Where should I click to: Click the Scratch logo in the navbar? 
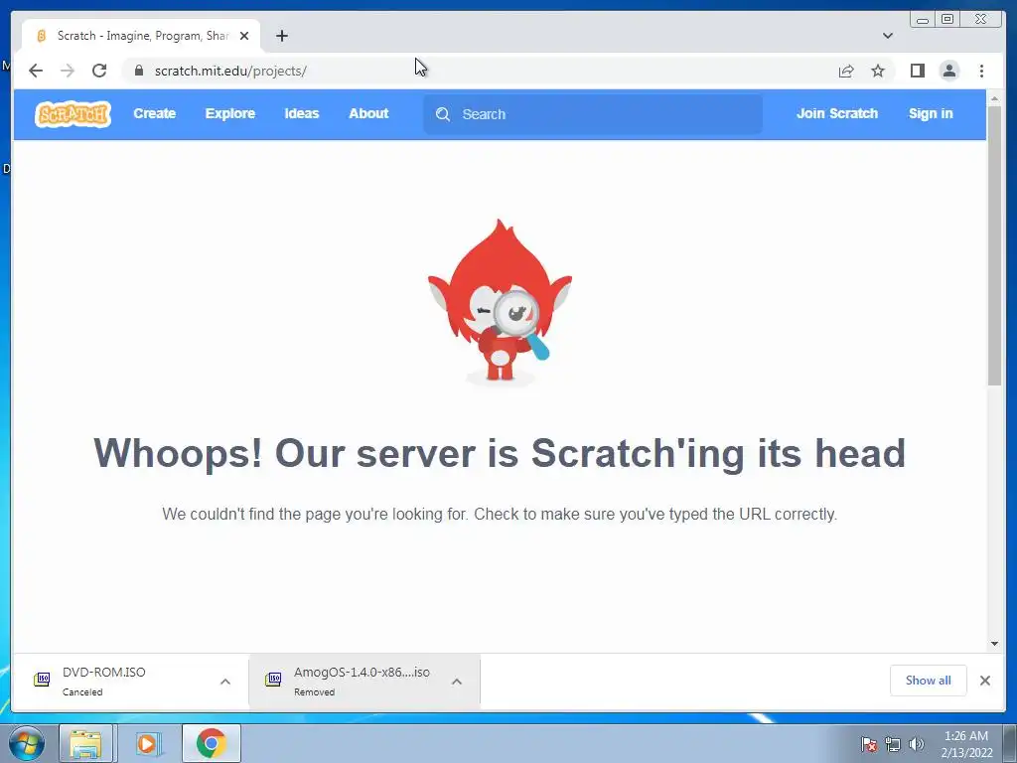click(x=73, y=114)
